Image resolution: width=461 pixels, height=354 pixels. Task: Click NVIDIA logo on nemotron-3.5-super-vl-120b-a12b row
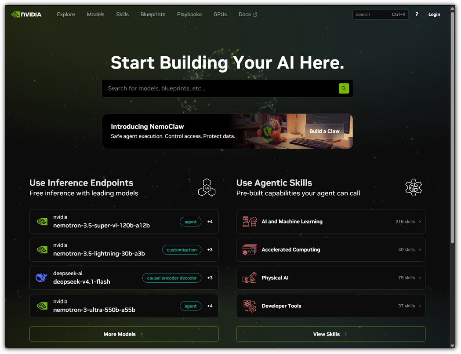pyautogui.click(x=42, y=222)
